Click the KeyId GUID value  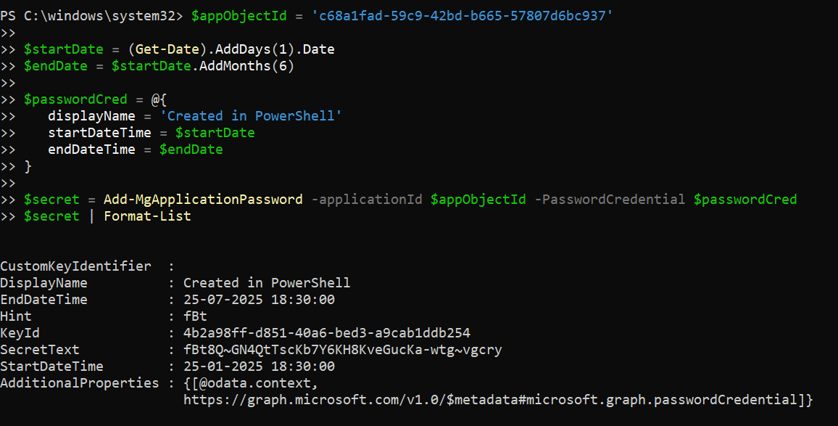pos(326,333)
